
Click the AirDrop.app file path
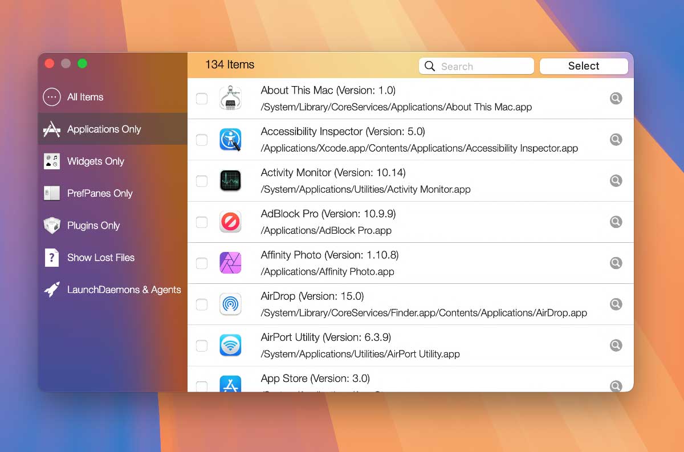pyautogui.click(x=424, y=312)
